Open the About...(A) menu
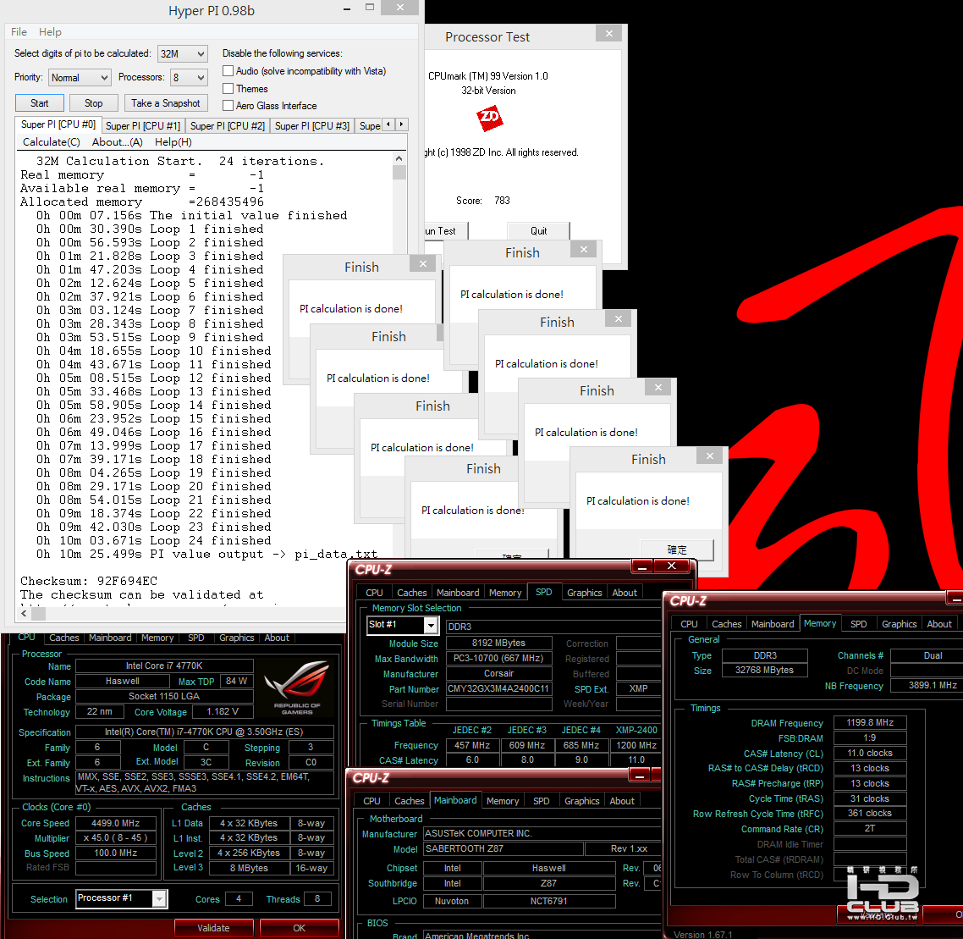This screenshot has width=963, height=939. pyautogui.click(x=118, y=142)
